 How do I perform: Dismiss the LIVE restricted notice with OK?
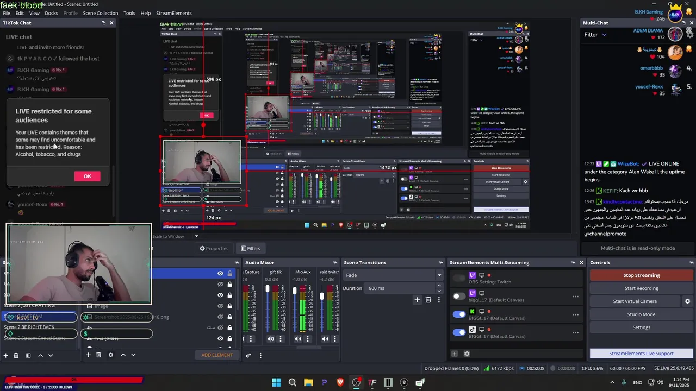pyautogui.click(x=87, y=176)
